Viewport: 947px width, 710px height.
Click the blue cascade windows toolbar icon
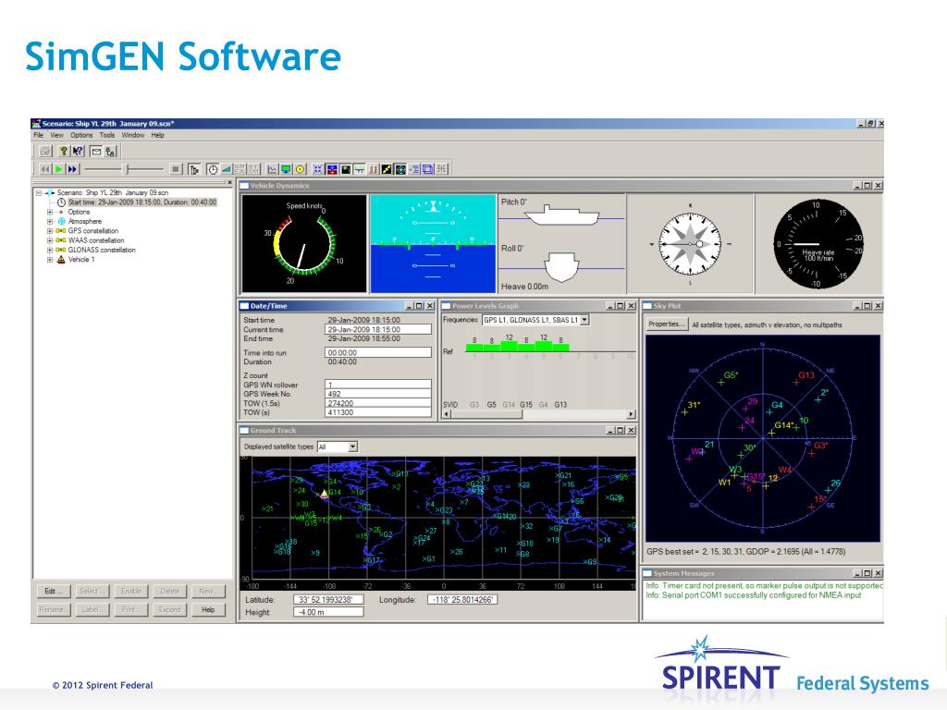tap(427, 170)
